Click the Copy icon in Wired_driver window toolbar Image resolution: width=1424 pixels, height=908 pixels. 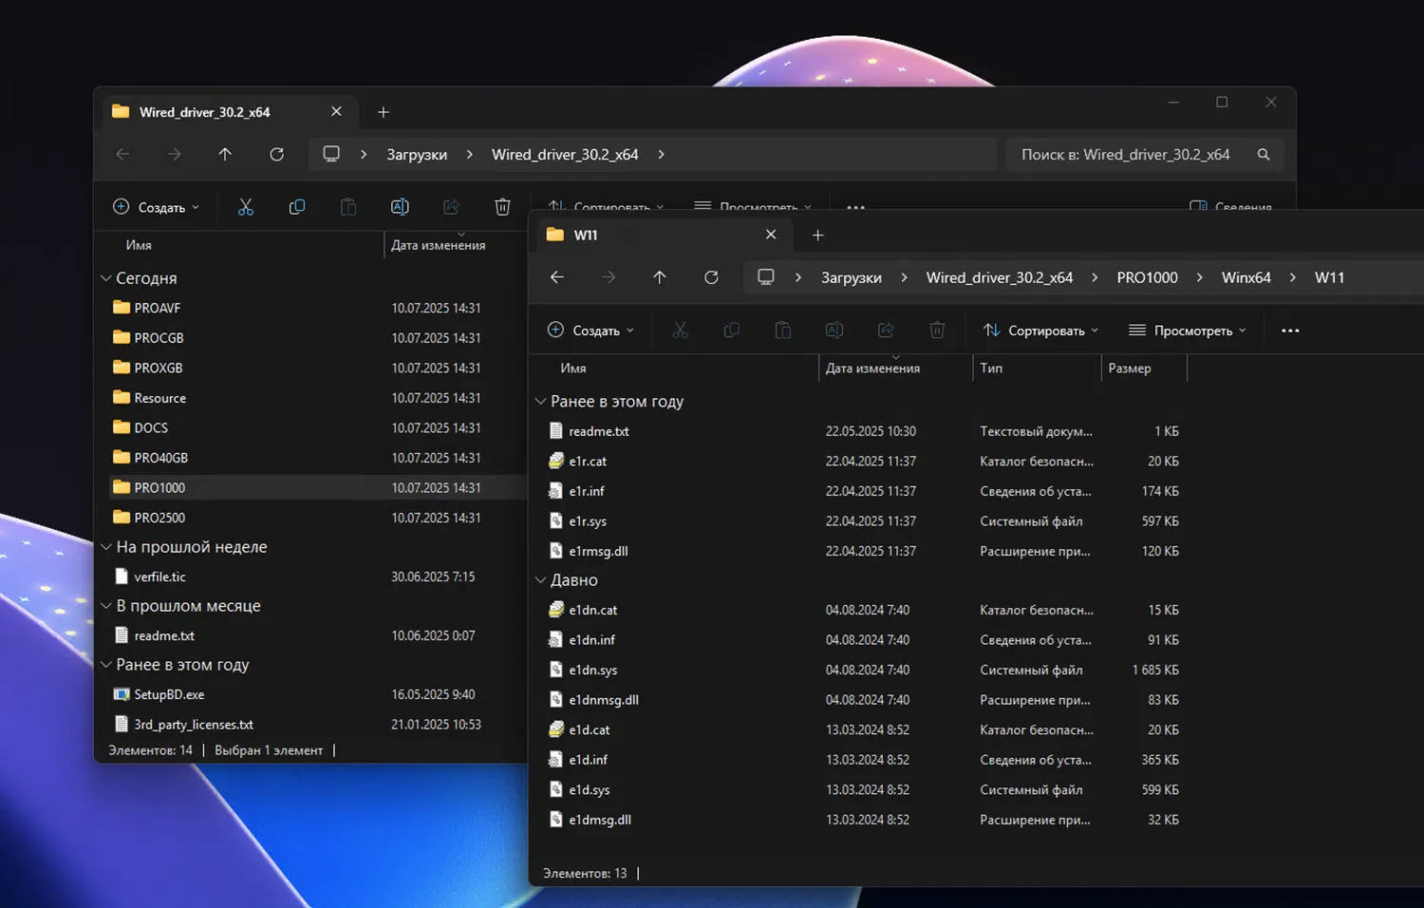pos(297,207)
